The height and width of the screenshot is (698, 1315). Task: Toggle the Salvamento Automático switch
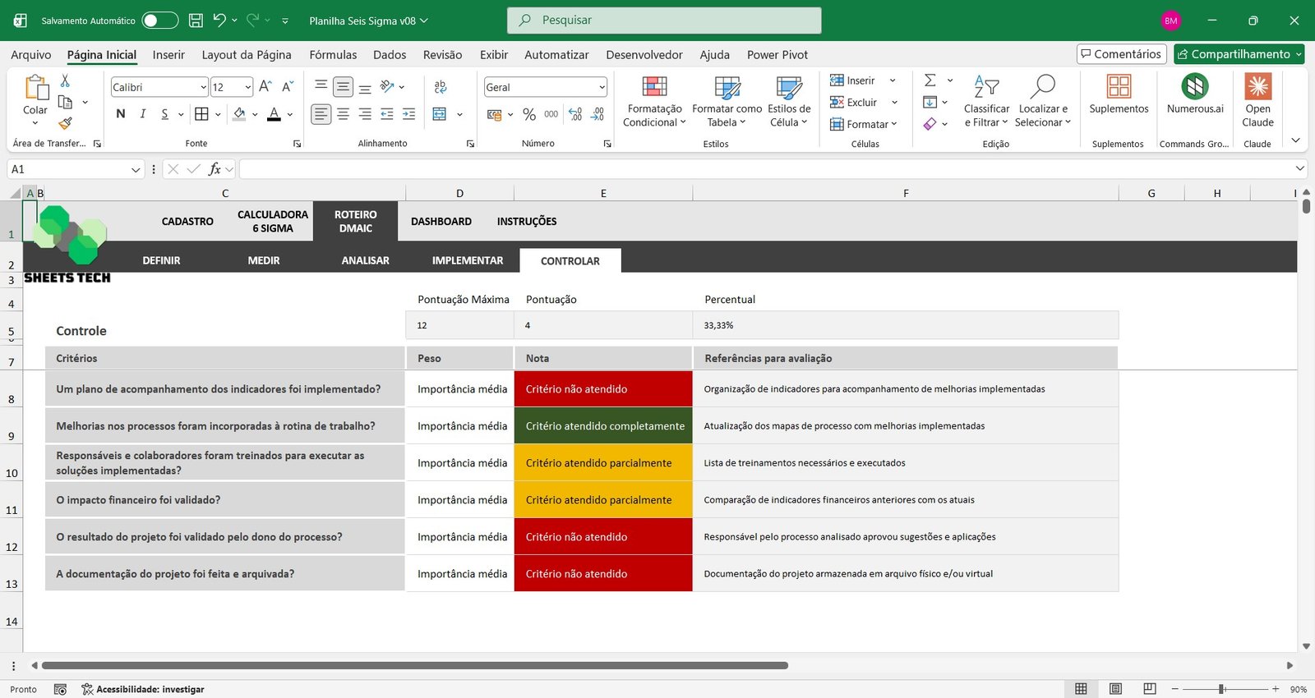pyautogui.click(x=159, y=21)
